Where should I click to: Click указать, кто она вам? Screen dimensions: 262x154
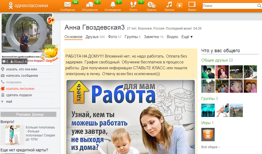tap(22, 69)
